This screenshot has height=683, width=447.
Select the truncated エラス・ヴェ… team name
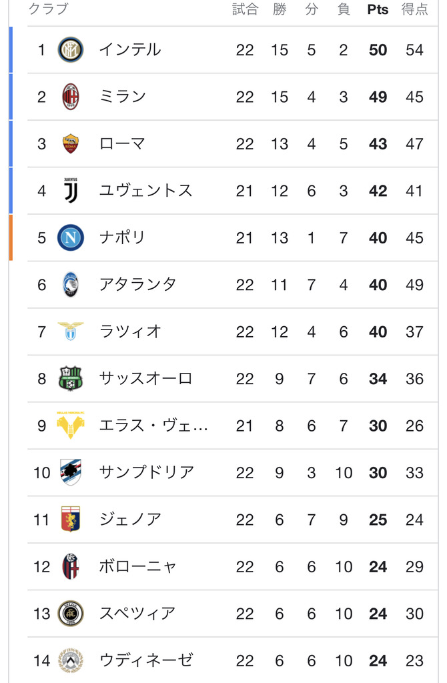pos(153,426)
